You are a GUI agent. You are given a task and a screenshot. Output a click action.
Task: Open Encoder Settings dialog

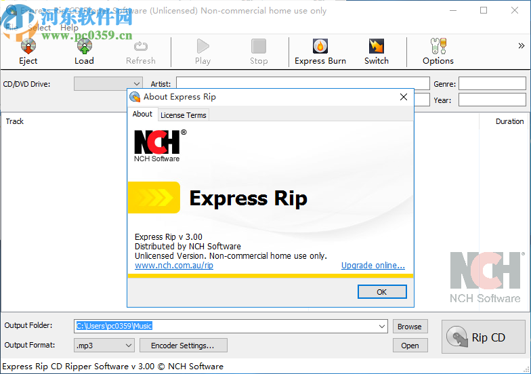183,346
